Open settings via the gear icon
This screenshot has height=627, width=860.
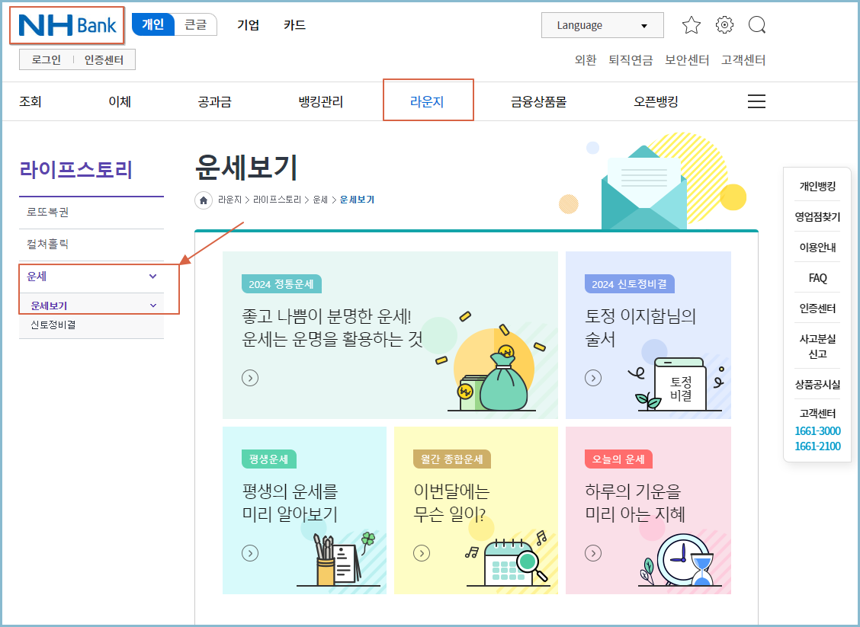pos(724,24)
